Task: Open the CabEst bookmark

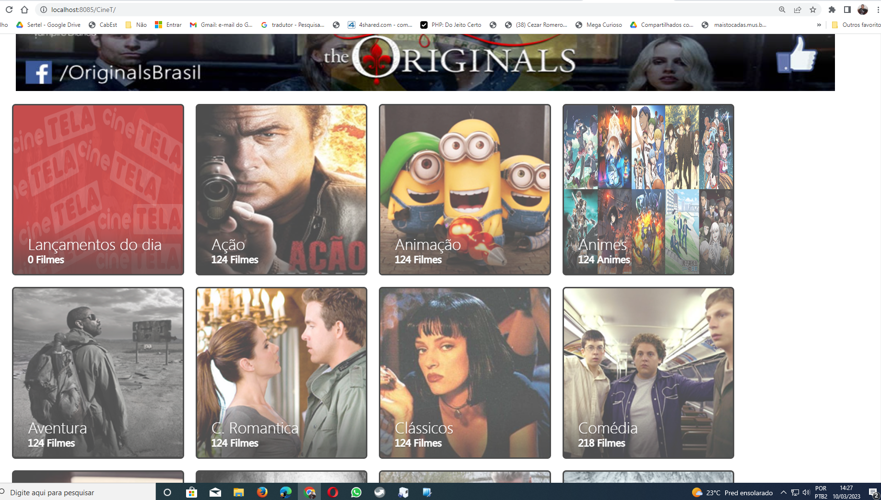Action: click(x=103, y=25)
